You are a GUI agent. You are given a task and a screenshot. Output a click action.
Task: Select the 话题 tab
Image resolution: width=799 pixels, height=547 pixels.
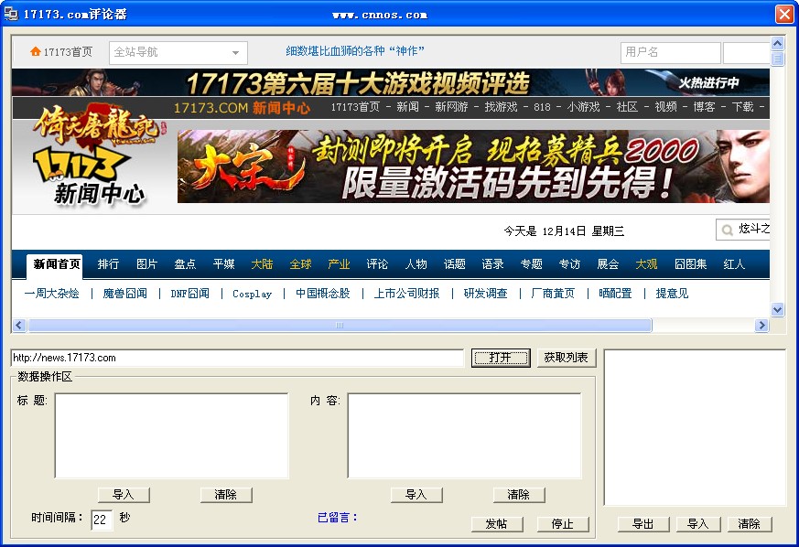[454, 263]
